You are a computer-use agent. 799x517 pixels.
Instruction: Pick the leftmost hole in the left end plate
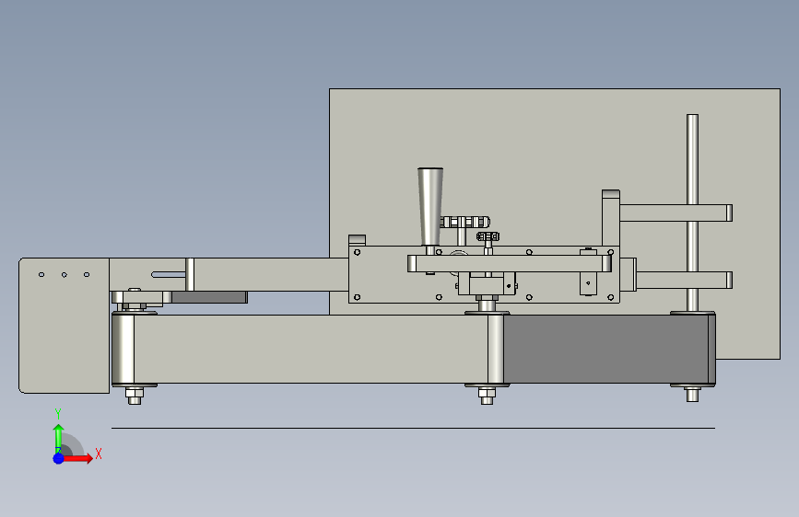click(x=41, y=275)
